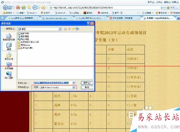This screenshot has width=180, height=132.
Task: Open the 查看 menu in top-right menu bar
Action: point(167,2)
